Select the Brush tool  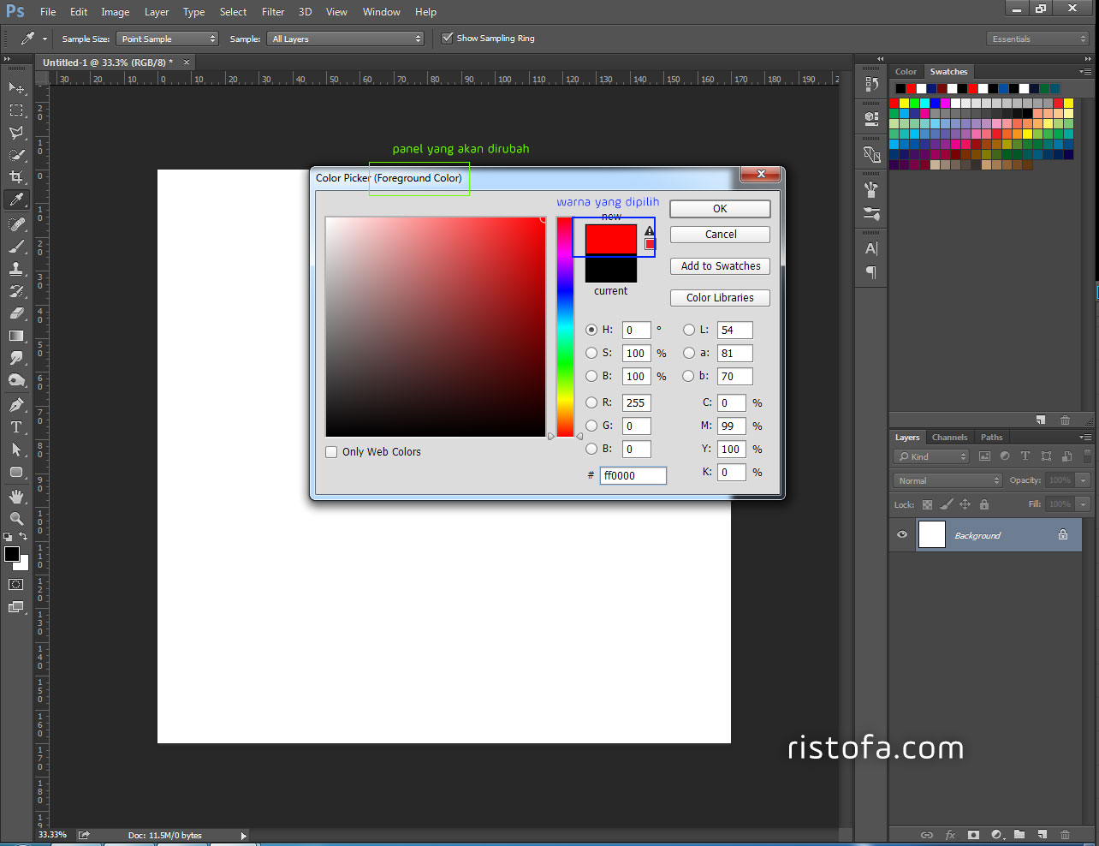[x=16, y=247]
